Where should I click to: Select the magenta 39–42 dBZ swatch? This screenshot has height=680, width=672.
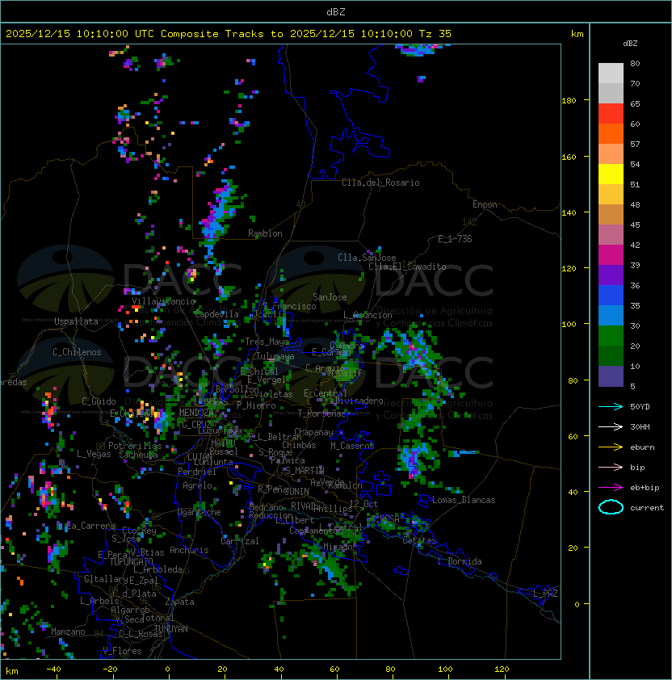pyautogui.click(x=611, y=255)
